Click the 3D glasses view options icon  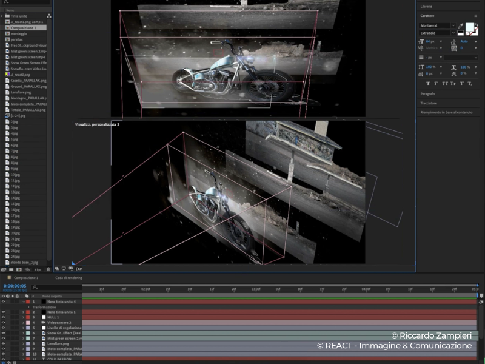70,269
